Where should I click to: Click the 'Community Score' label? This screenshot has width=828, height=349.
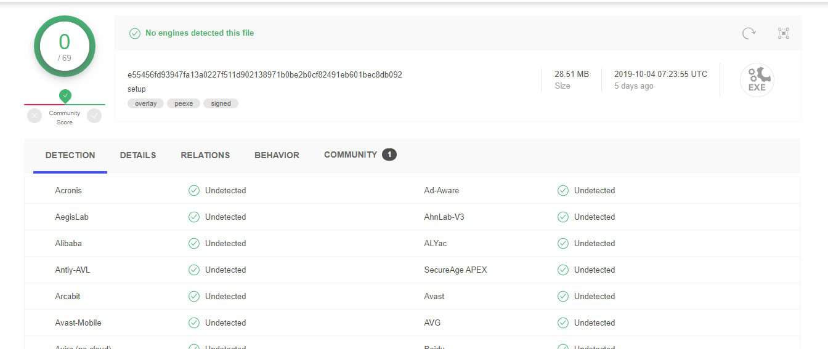[65, 118]
